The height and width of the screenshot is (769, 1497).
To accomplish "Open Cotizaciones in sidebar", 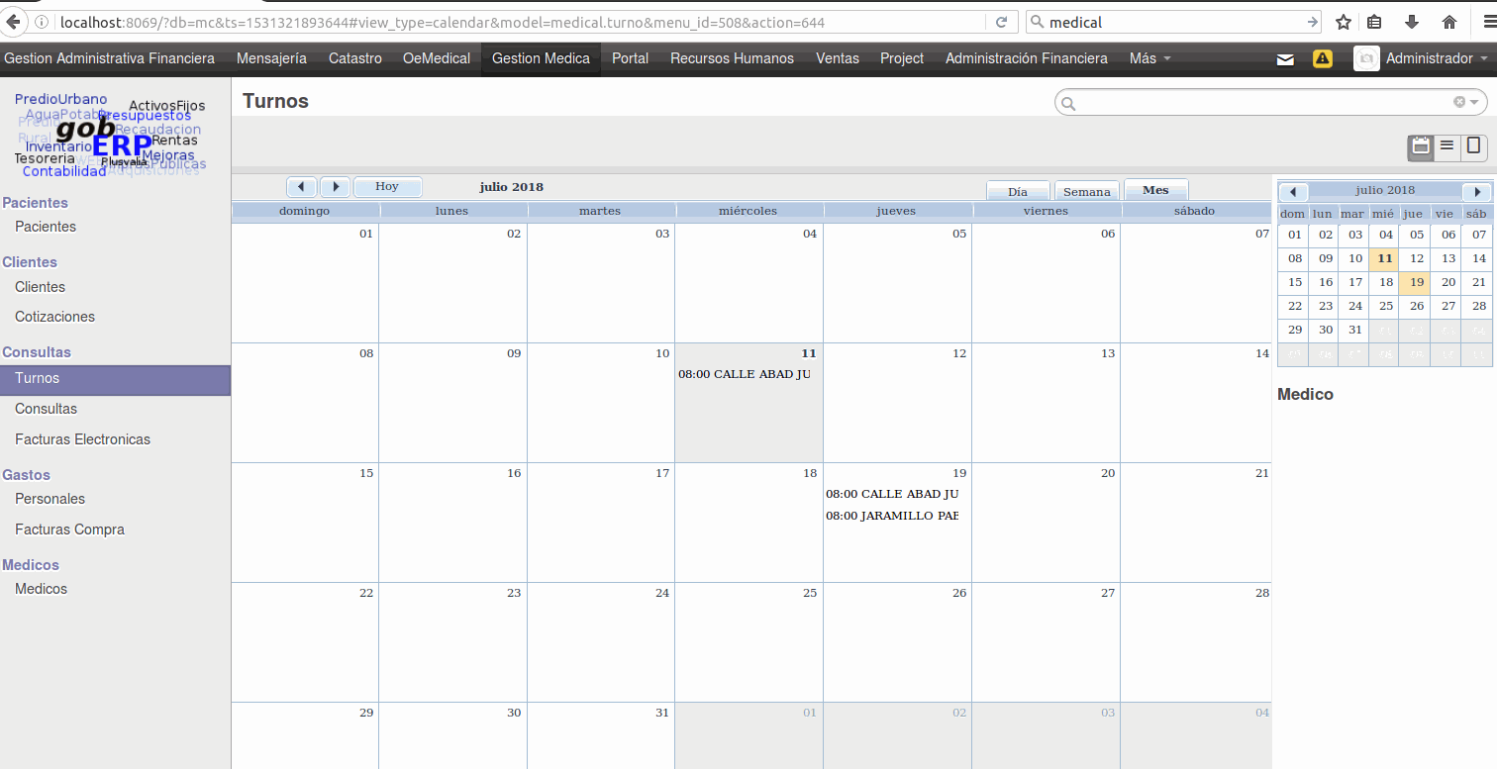I will [x=54, y=317].
